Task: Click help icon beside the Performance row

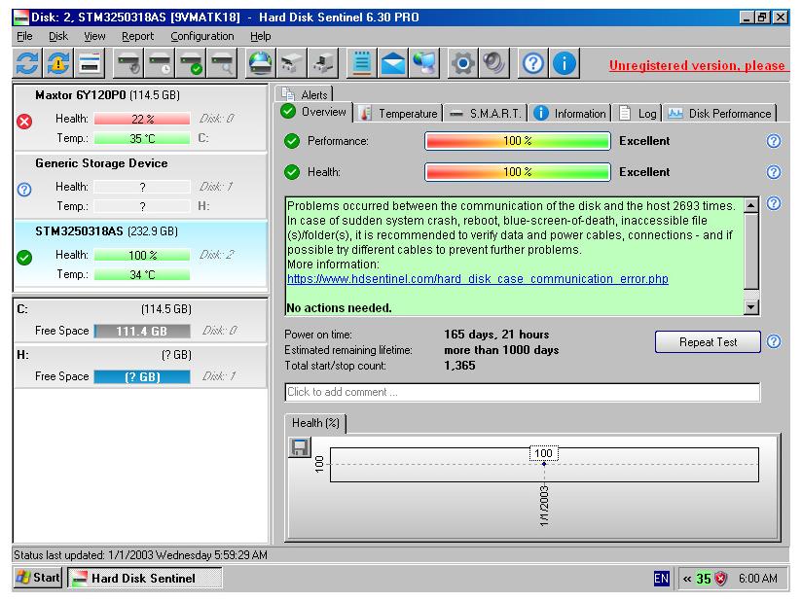Action: click(774, 141)
